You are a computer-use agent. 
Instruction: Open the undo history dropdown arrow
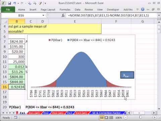point(18,3)
